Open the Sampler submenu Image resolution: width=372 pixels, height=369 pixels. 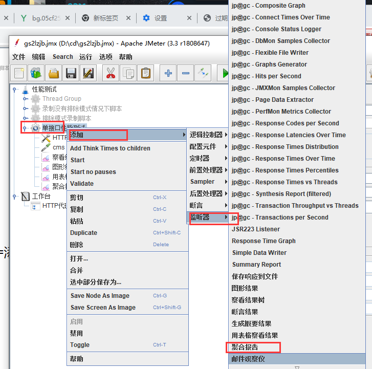[x=208, y=182]
